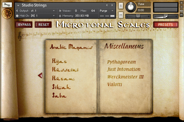Click the Miscellaneous page heading
184x122 pixels.
coord(124,46)
